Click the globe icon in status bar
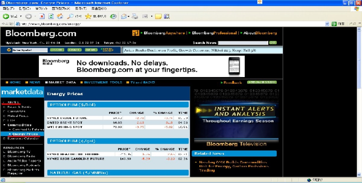This screenshot has height=183, width=362. click(x=309, y=180)
